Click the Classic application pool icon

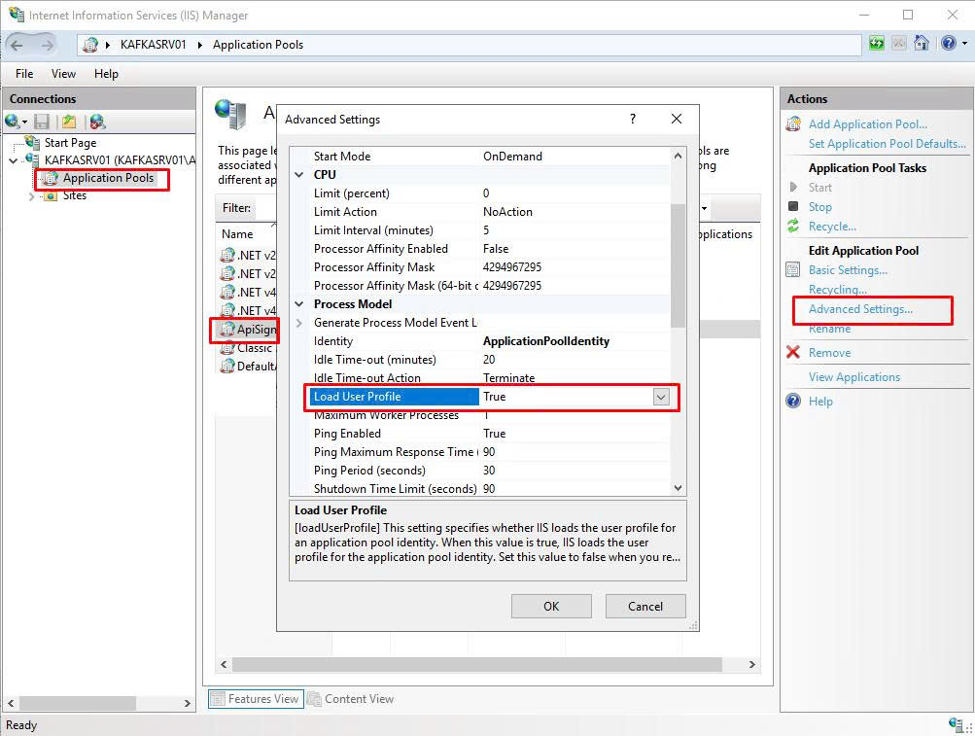click(x=227, y=348)
